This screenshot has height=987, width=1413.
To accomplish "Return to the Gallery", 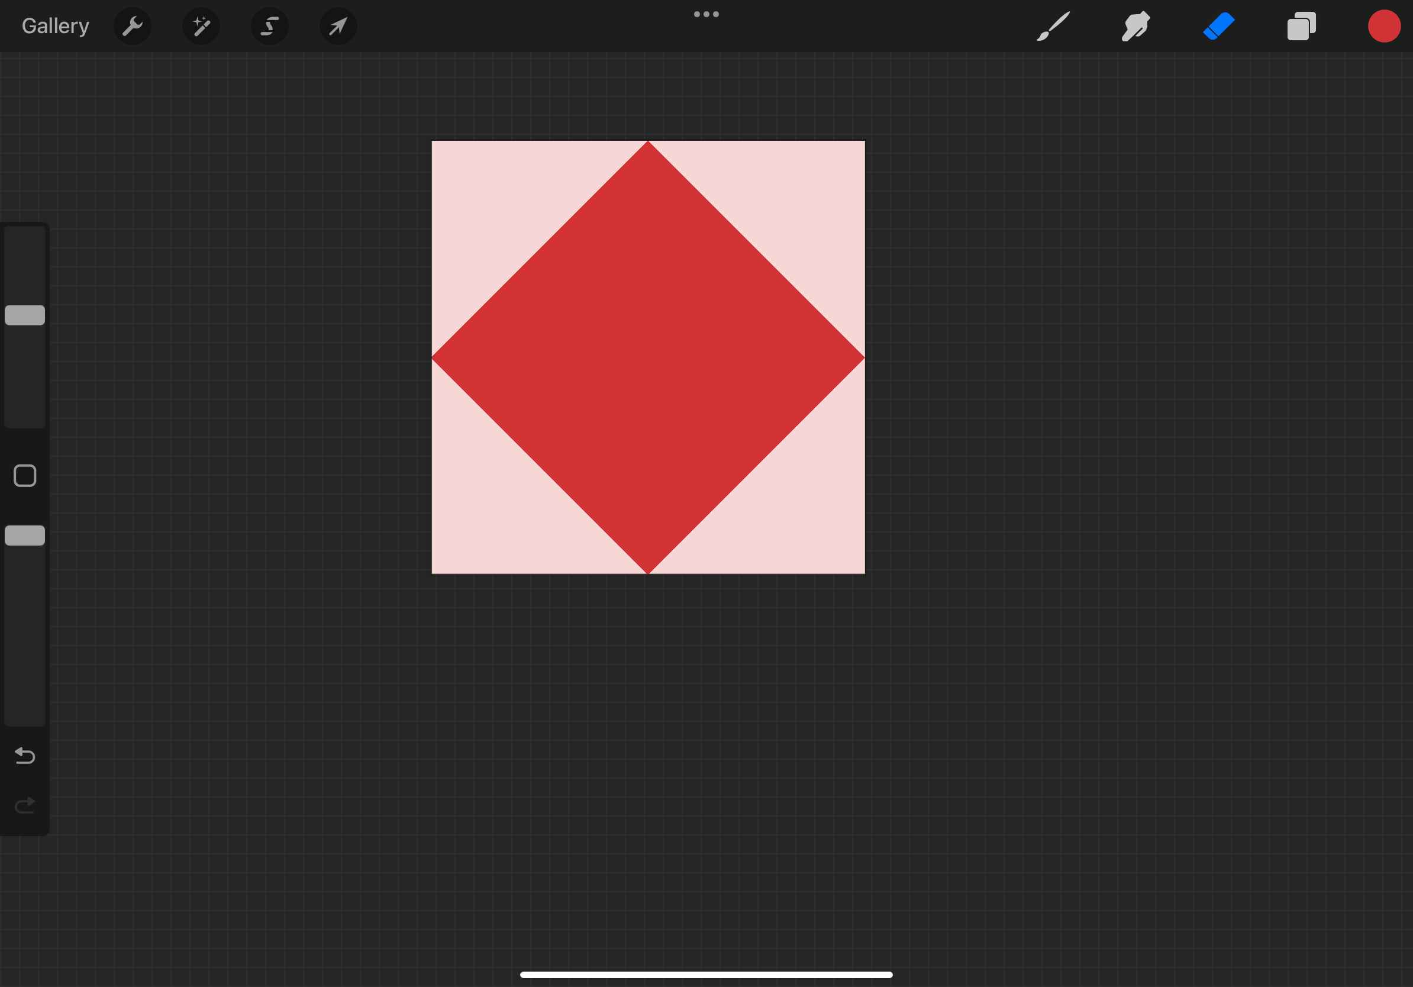I will click(56, 27).
